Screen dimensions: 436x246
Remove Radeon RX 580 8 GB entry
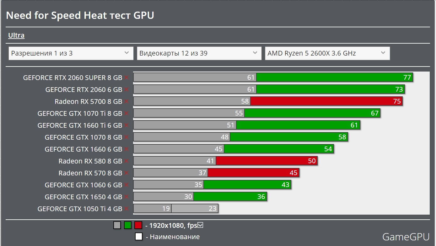click(126, 161)
